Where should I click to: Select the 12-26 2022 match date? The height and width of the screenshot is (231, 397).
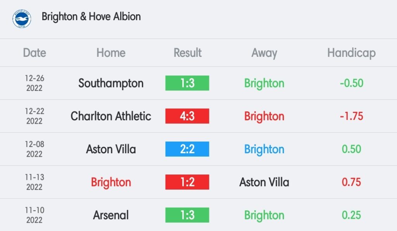(x=35, y=83)
